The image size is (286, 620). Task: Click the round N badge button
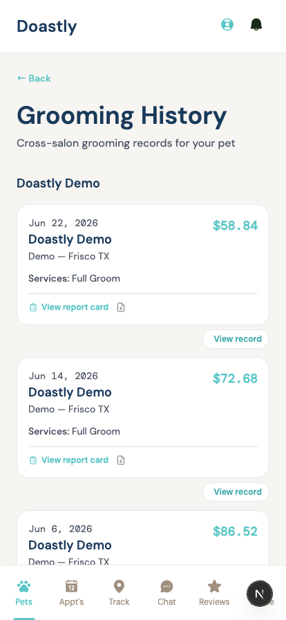pyautogui.click(x=260, y=594)
